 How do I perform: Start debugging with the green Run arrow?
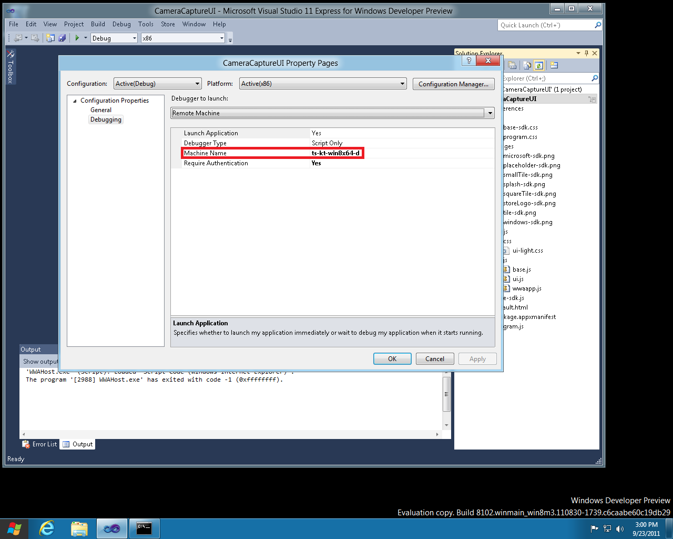(x=77, y=37)
